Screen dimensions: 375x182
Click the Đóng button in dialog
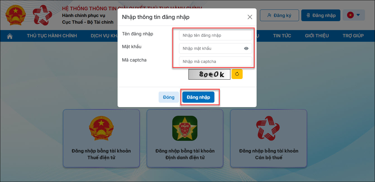tap(169, 97)
